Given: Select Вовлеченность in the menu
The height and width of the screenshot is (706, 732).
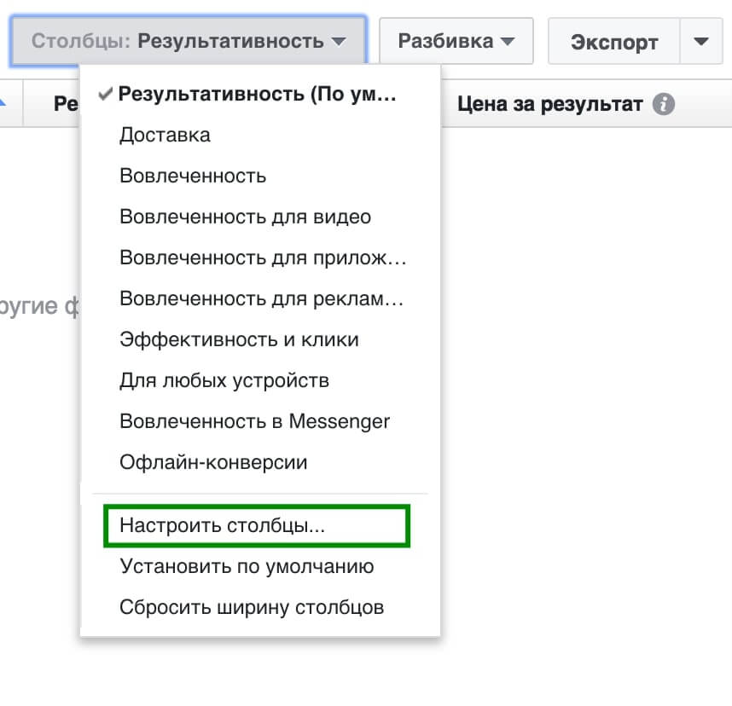Looking at the screenshot, I should (189, 176).
